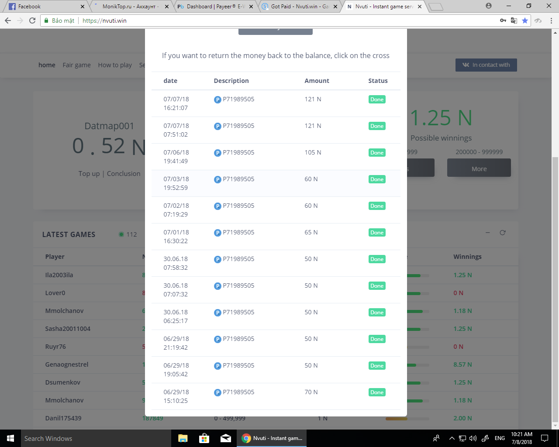559x447 pixels.
Task: Click the Description column header
Action: [x=231, y=81]
